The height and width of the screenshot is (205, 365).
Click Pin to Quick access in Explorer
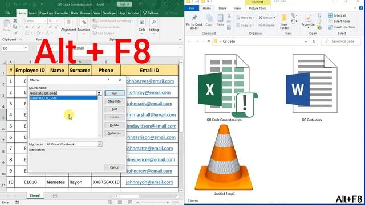(x=194, y=22)
